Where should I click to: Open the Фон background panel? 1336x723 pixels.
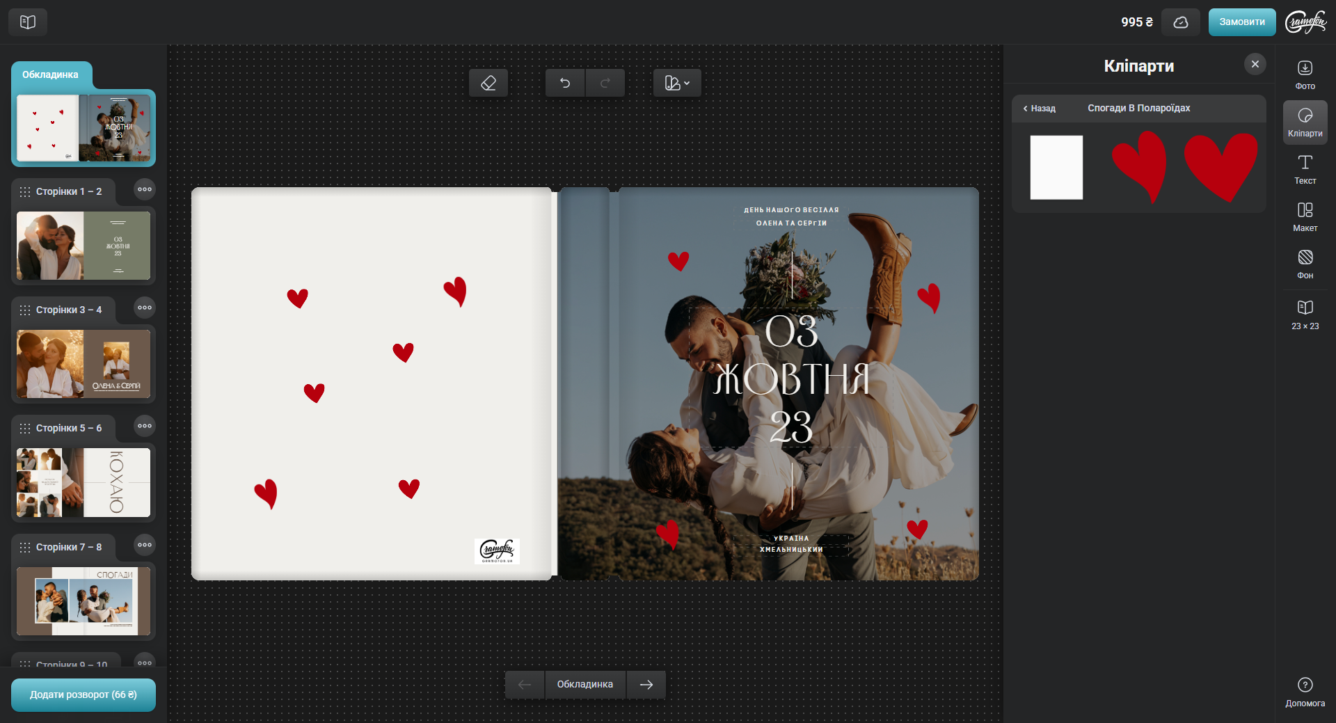point(1305,264)
